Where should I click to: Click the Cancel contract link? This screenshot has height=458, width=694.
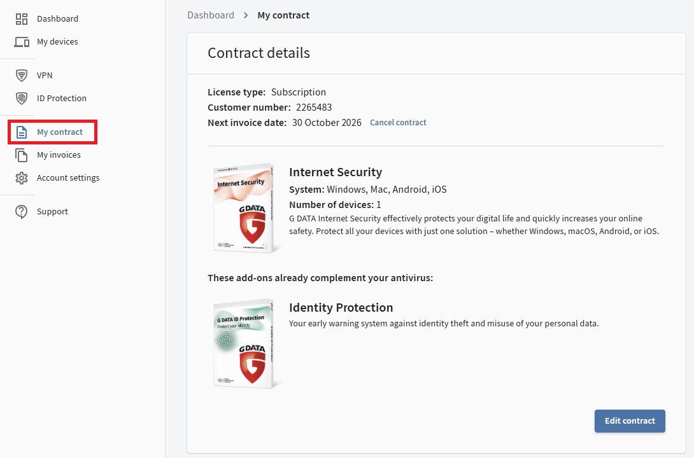398,123
